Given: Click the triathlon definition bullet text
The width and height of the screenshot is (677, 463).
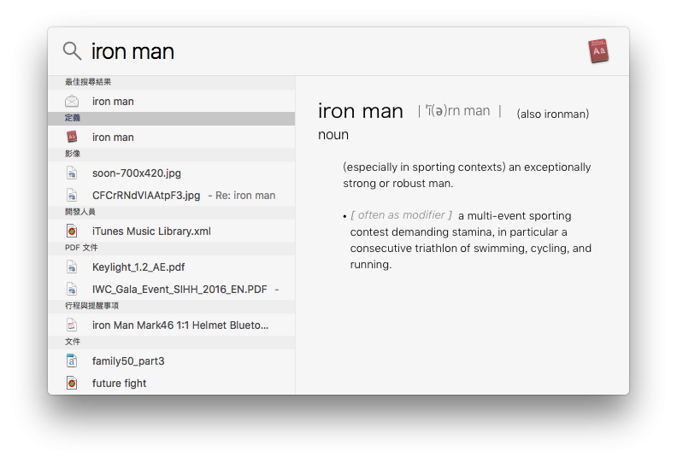Looking at the screenshot, I should (x=470, y=240).
